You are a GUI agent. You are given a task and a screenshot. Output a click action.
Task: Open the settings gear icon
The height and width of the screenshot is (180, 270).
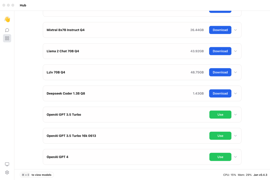click(x=7, y=172)
